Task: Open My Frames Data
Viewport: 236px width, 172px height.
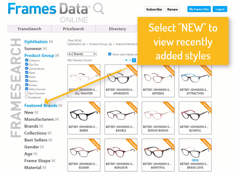Action: click(x=199, y=9)
